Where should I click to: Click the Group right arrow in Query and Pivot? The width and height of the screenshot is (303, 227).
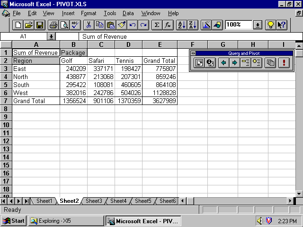(235, 63)
